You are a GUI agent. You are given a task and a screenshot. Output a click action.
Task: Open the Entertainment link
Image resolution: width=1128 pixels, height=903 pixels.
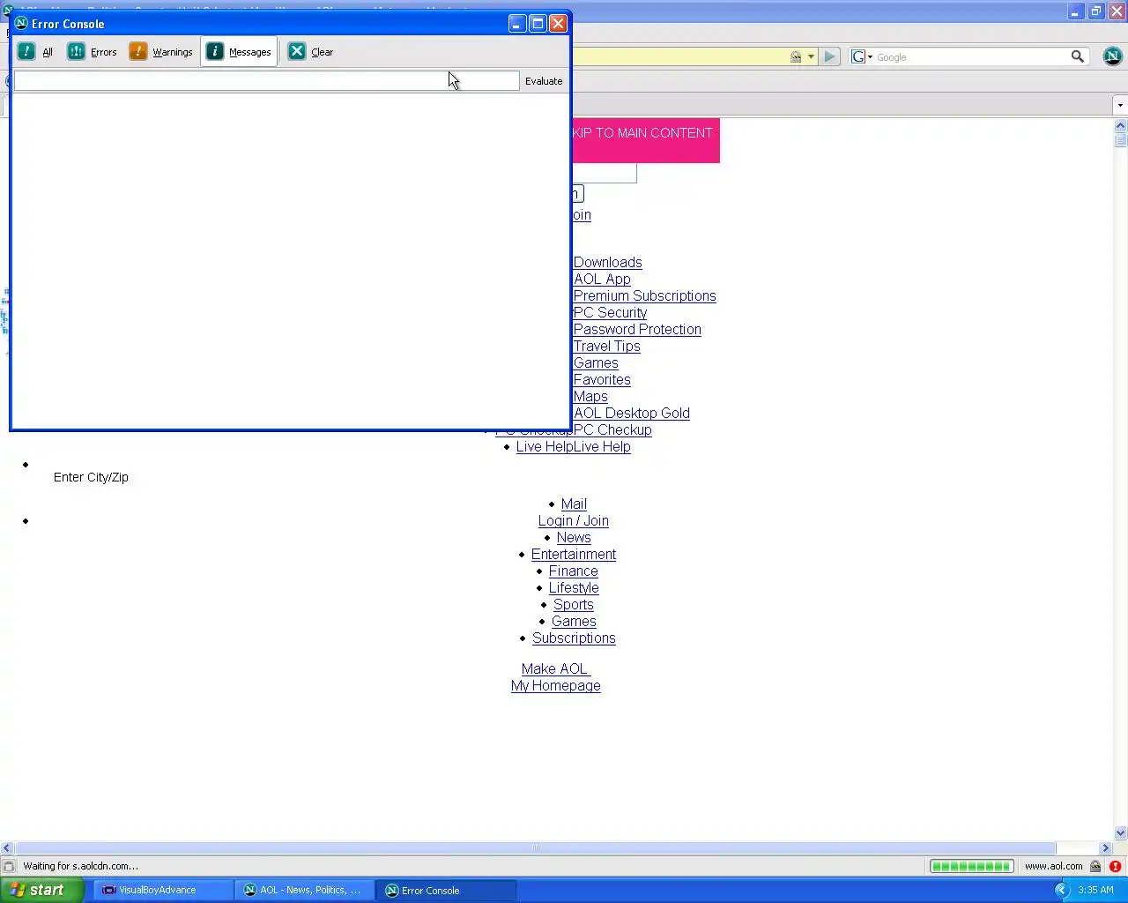(x=574, y=555)
